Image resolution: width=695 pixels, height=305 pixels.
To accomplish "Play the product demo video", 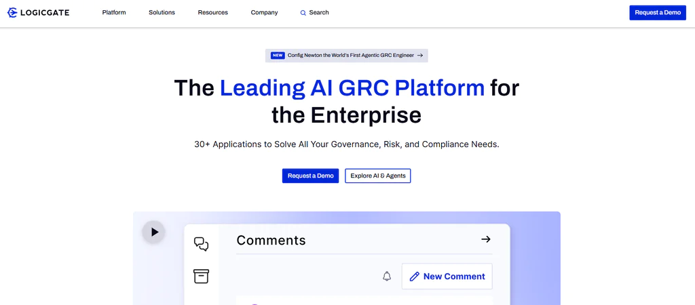I will pyautogui.click(x=154, y=232).
